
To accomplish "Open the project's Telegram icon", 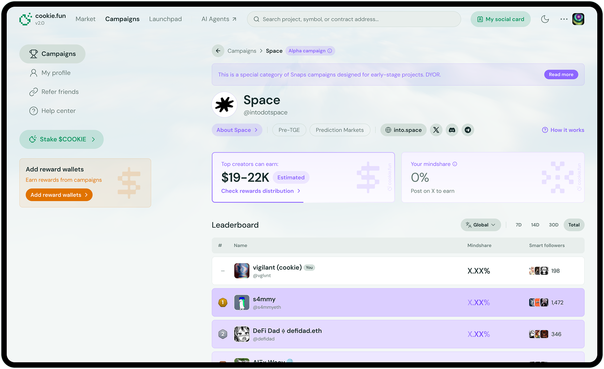I will click(x=468, y=130).
